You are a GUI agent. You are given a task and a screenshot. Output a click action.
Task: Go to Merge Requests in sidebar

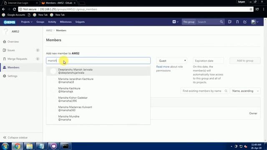coord(17,59)
